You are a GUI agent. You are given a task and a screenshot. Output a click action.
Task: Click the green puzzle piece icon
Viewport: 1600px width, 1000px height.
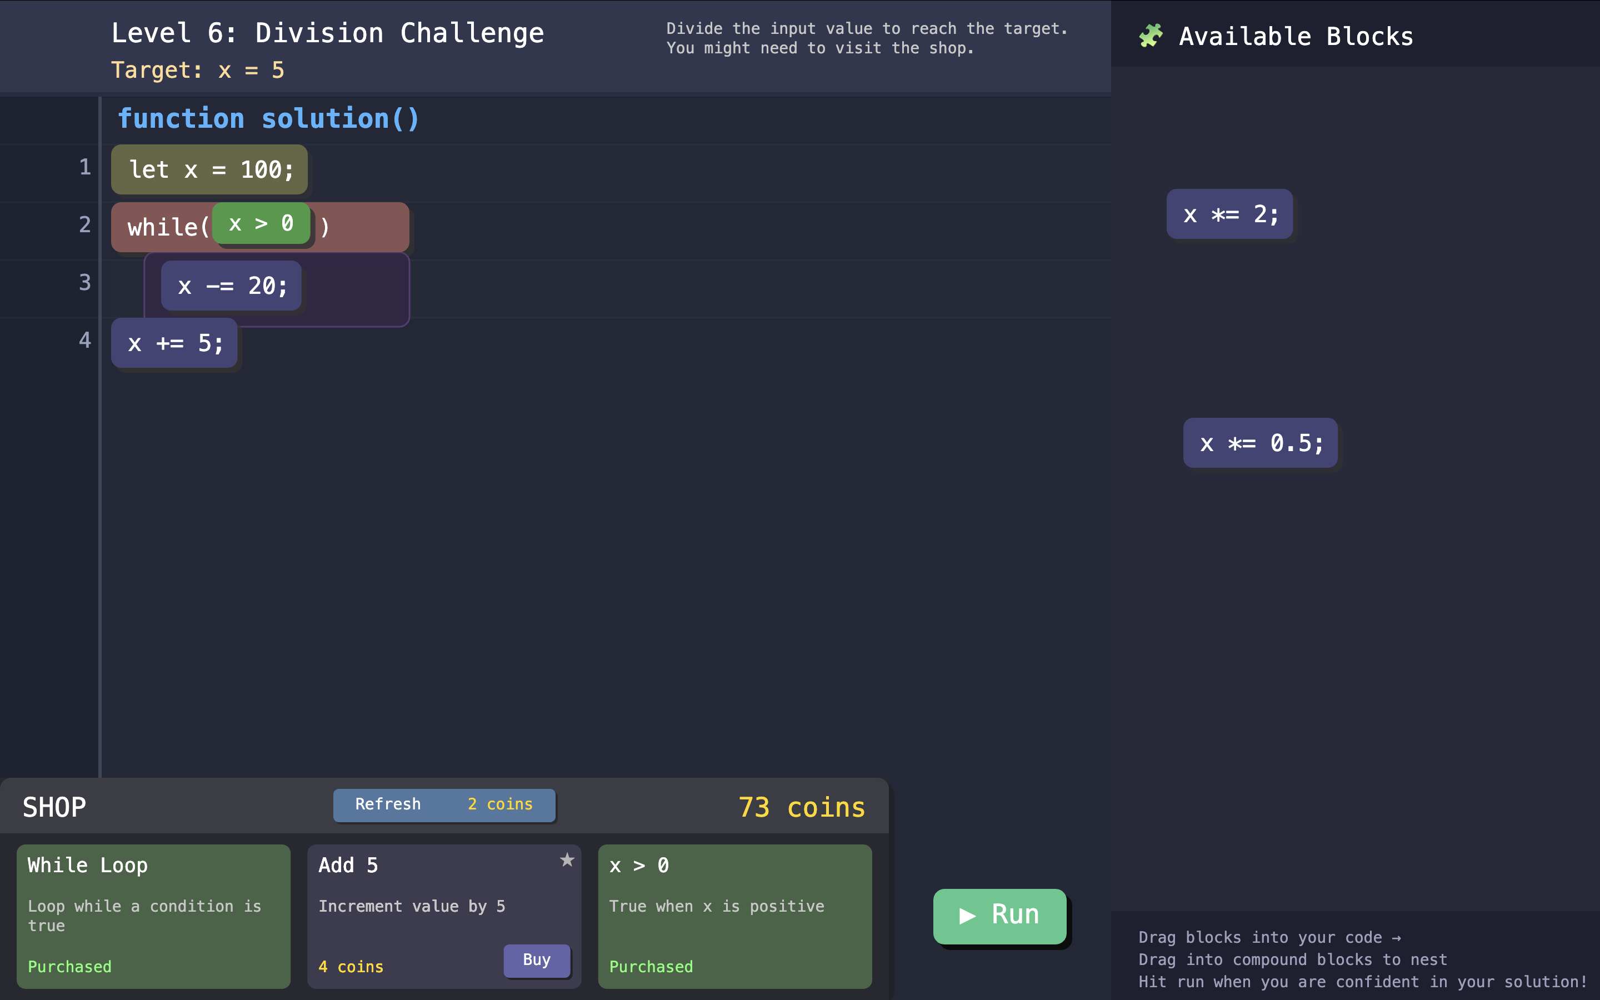[x=1151, y=36]
